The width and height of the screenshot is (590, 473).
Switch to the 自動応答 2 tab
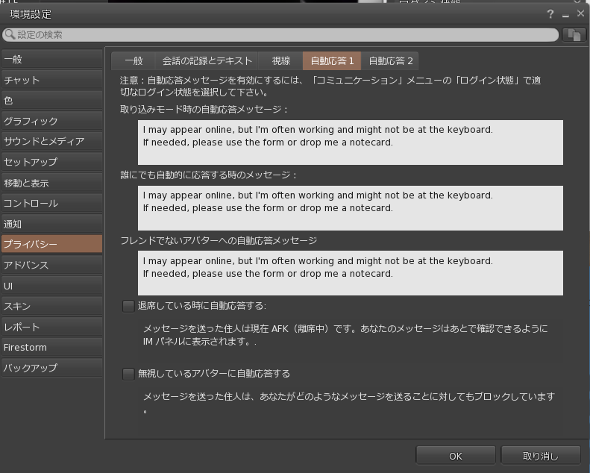391,61
